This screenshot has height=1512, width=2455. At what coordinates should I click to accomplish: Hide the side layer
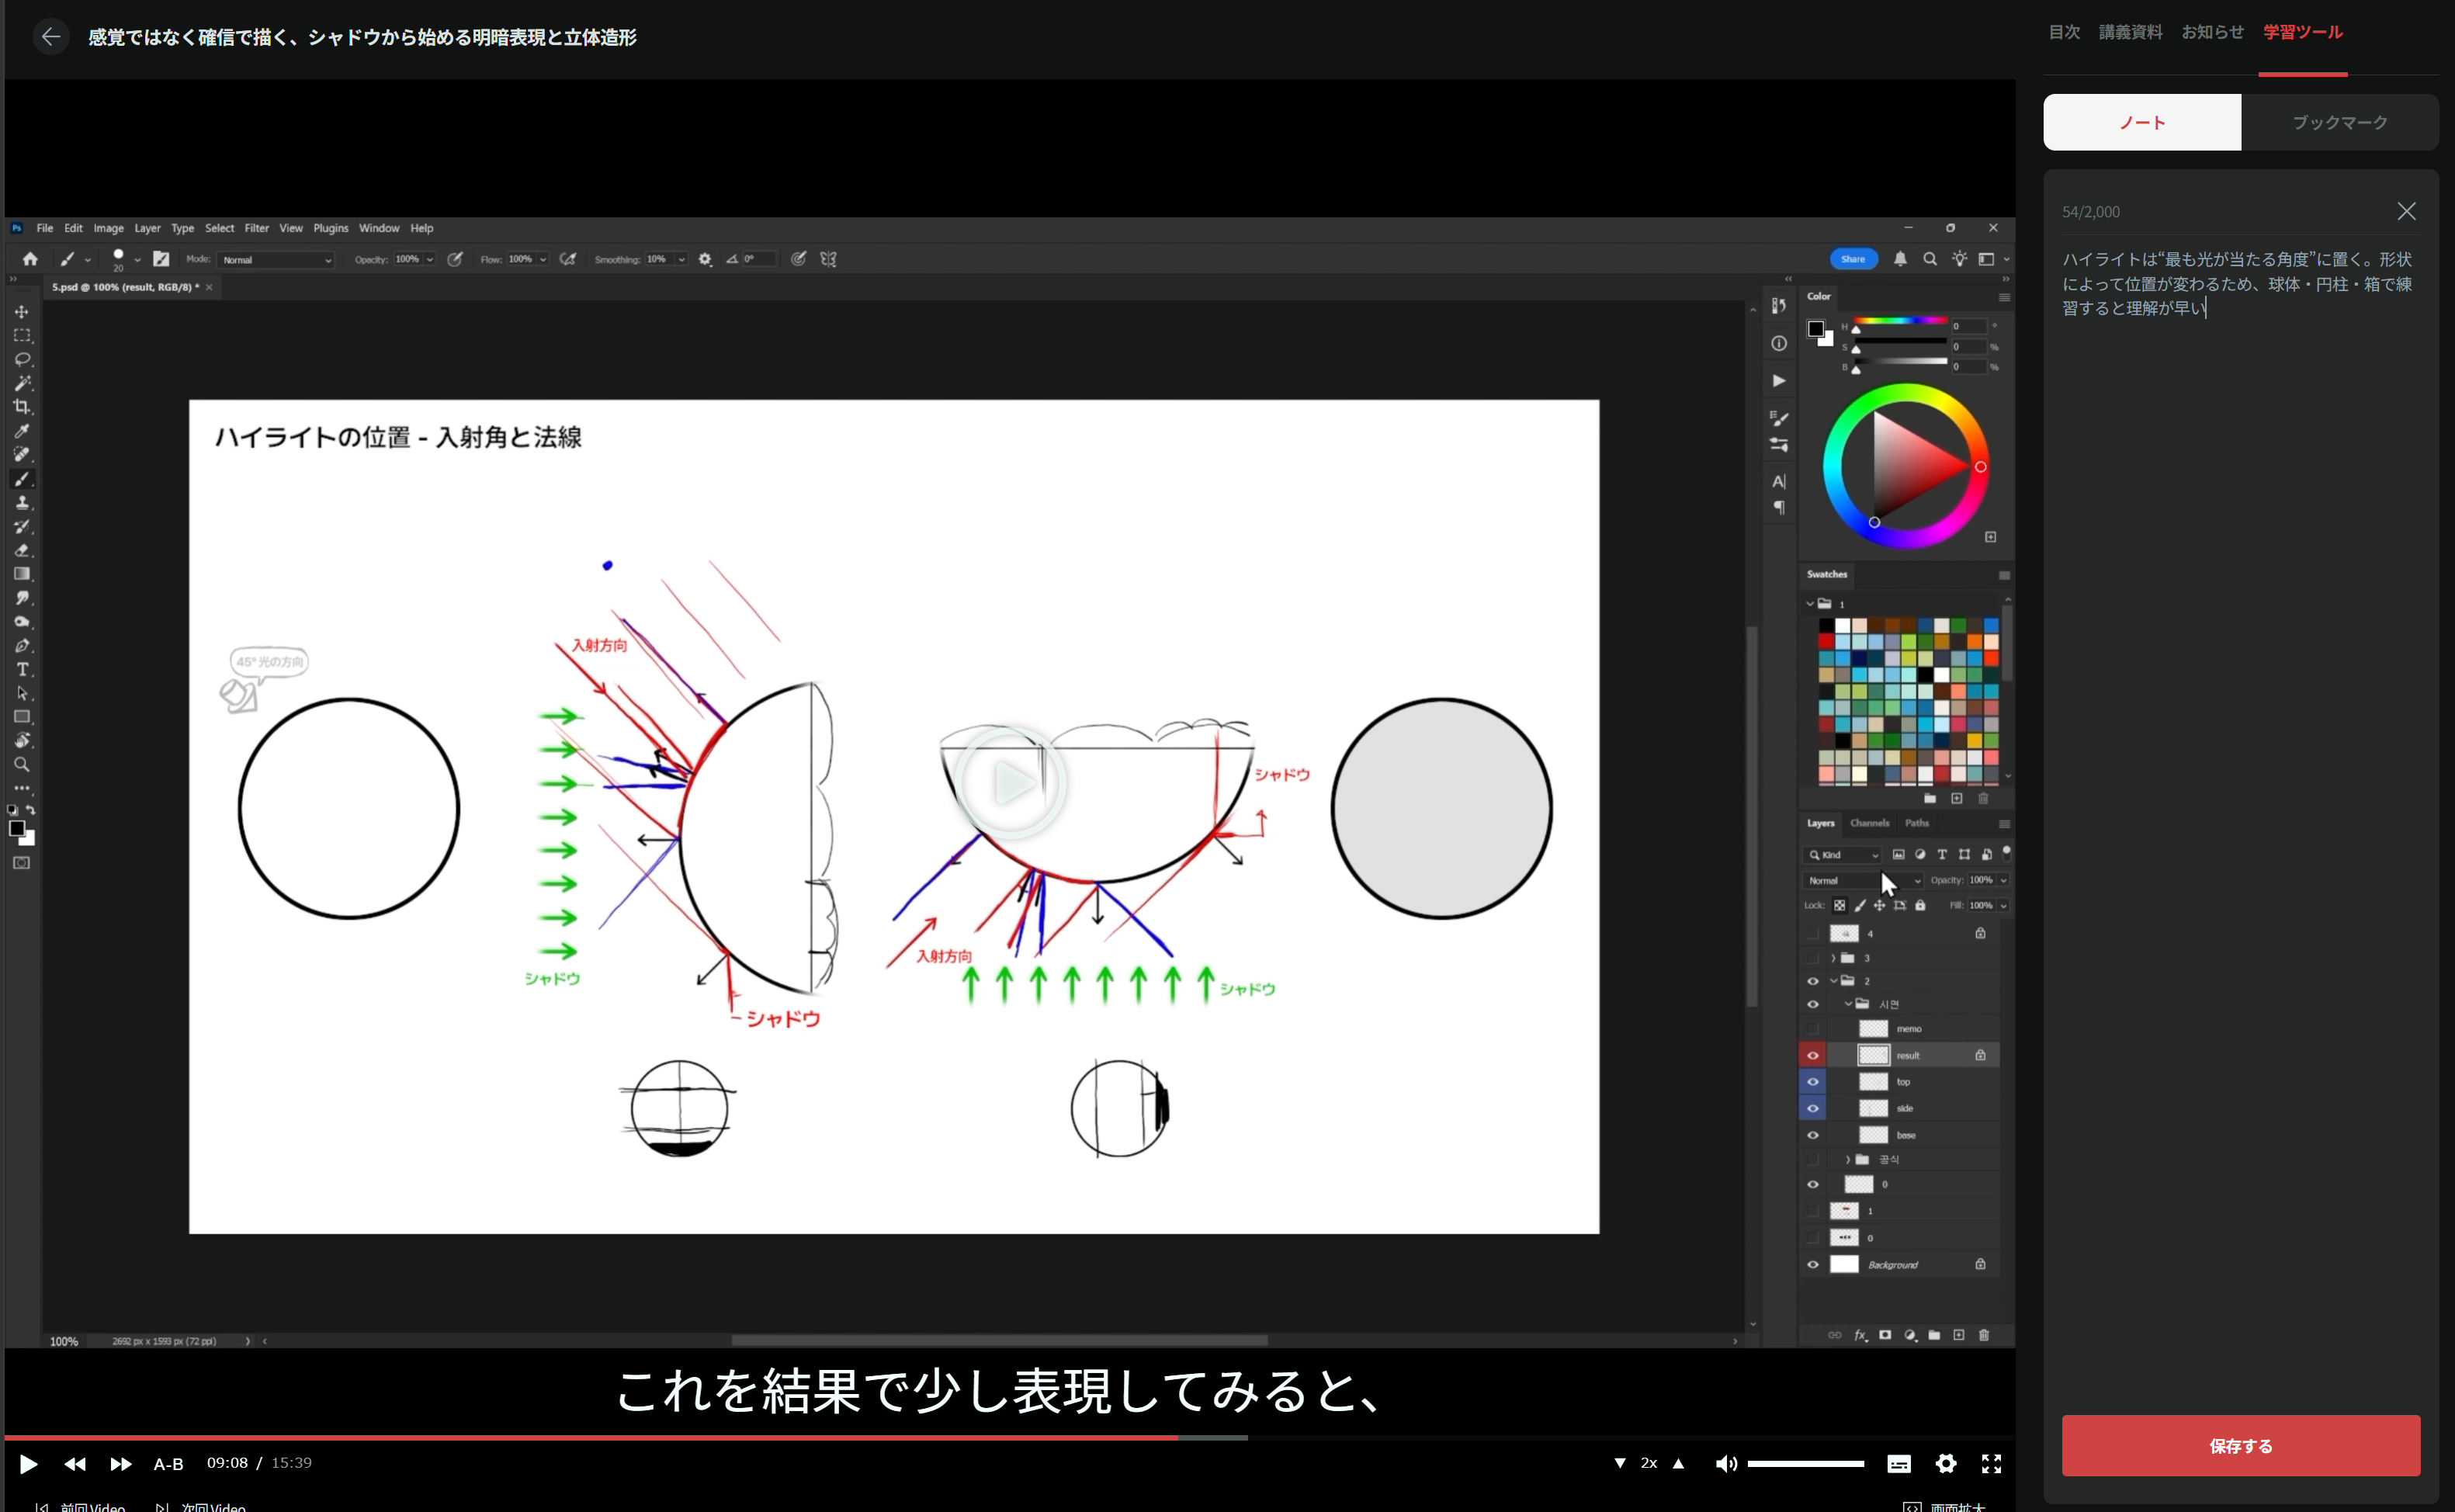coord(1812,1108)
